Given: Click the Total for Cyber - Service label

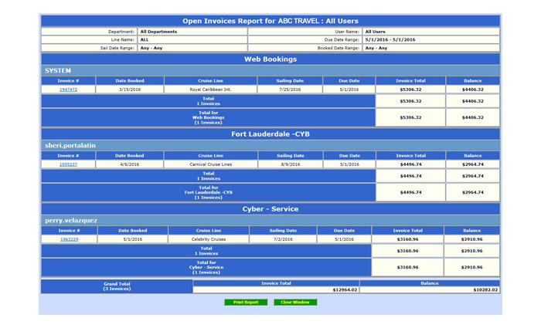Looking at the screenshot, I should click(x=206, y=267).
